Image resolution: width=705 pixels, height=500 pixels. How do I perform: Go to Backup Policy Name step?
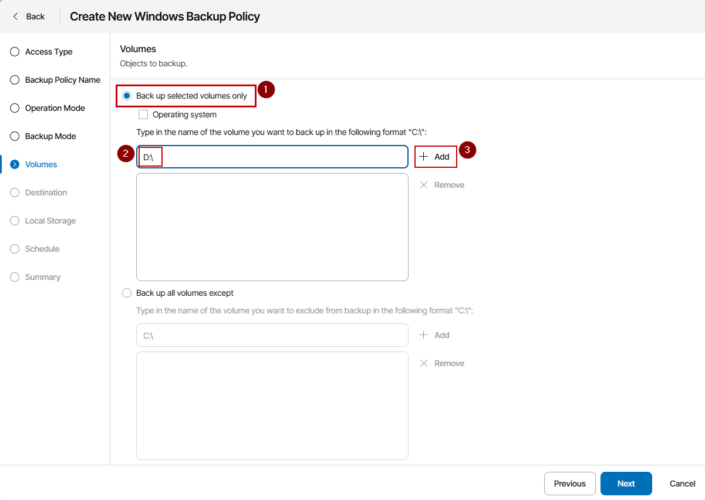62,80
